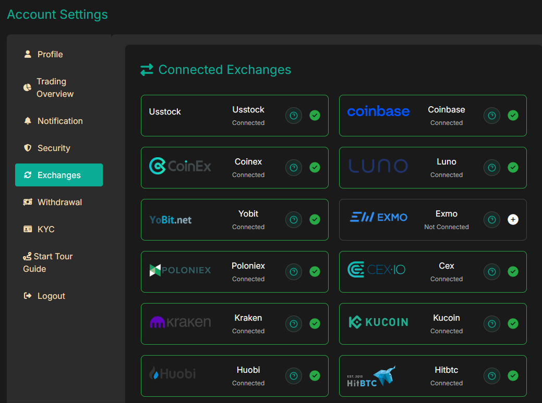Open the Withdrawal settings page

point(59,203)
